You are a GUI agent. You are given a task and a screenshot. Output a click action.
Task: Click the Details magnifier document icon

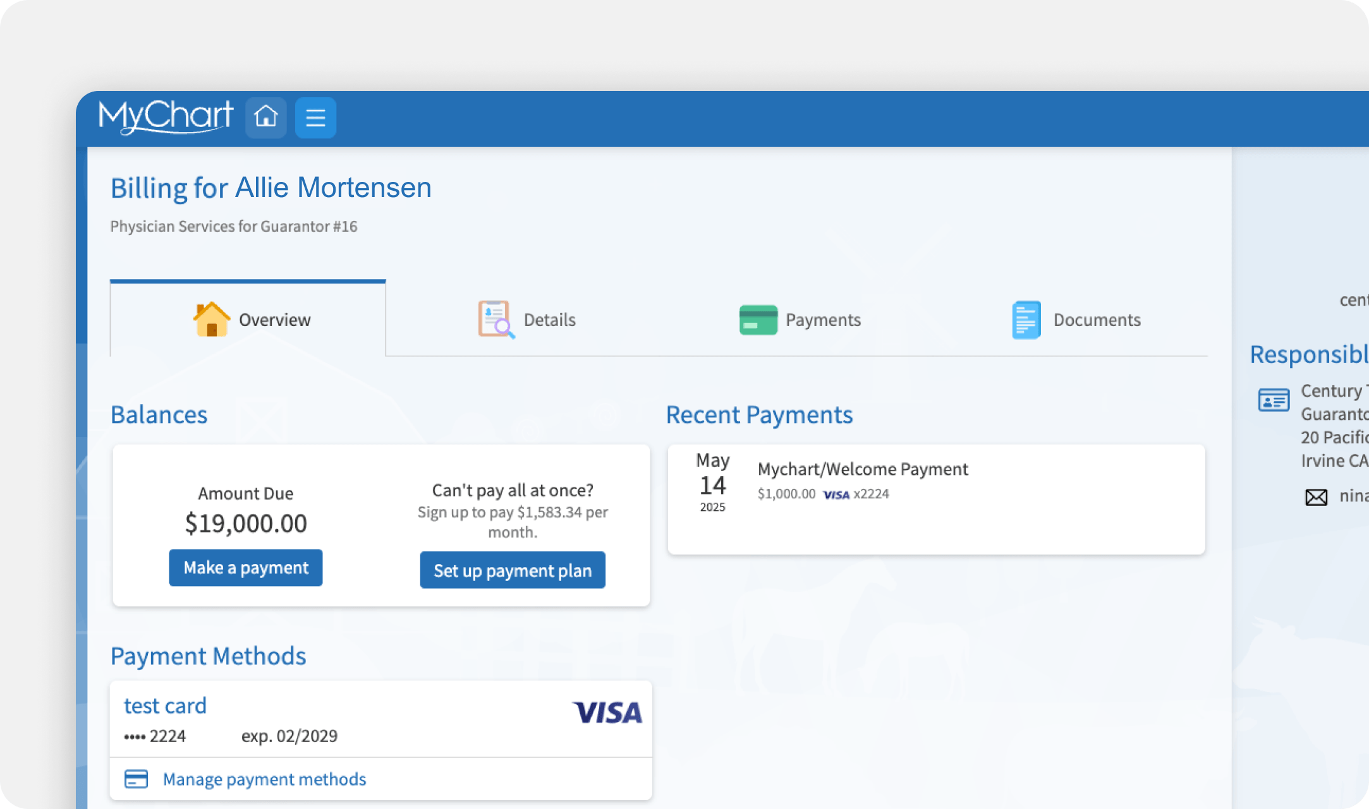coord(496,319)
